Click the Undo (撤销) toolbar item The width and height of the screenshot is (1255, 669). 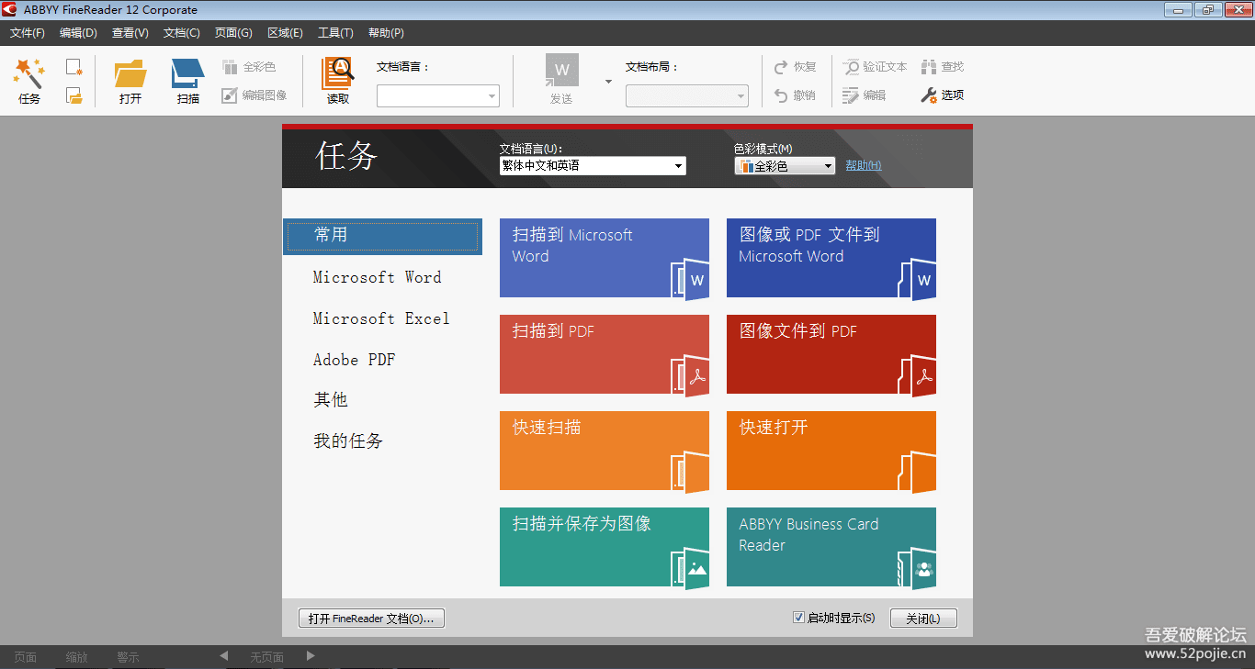pos(796,95)
